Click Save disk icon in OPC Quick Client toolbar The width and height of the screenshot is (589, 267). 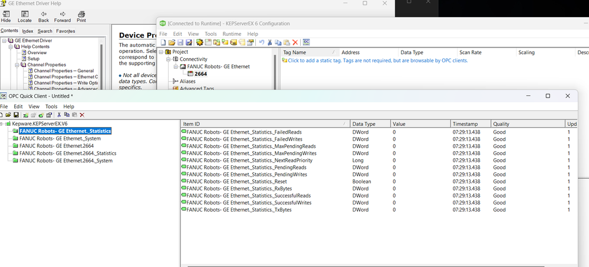pos(16,115)
